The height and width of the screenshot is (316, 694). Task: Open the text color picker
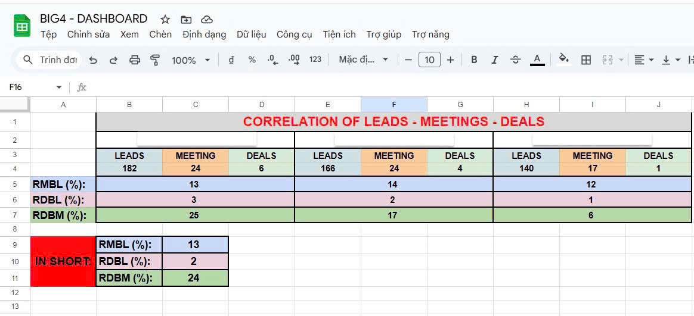[537, 60]
